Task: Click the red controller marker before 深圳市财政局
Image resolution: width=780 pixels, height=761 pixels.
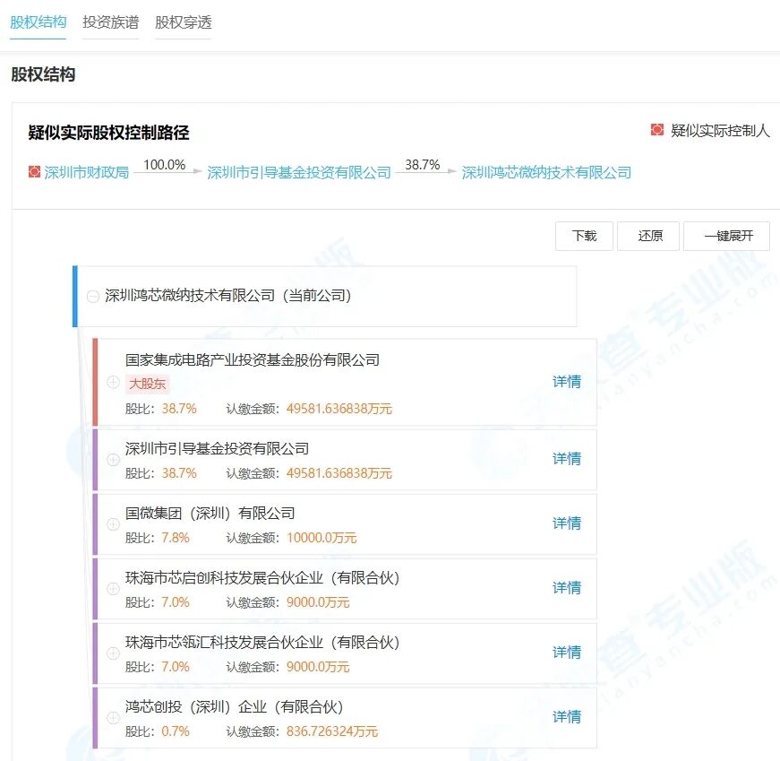Action: point(32,172)
